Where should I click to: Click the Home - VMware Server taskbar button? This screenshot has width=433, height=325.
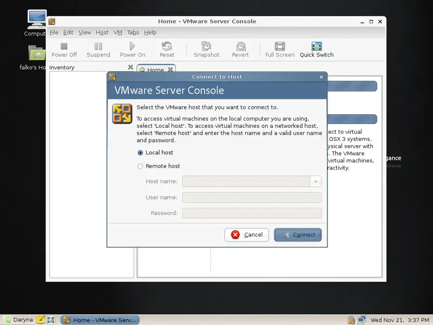pyautogui.click(x=100, y=320)
